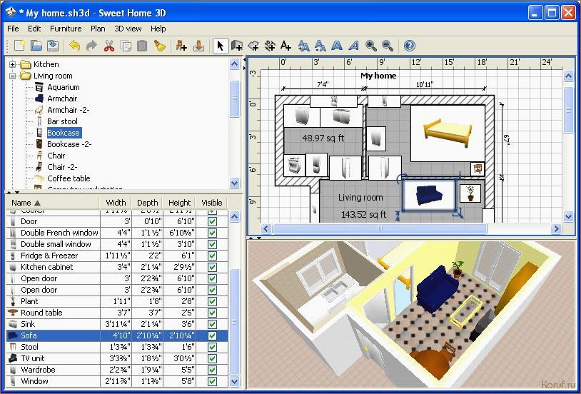Viewport: 581px width, 394px height.
Task: Click the Zoom in magnifier icon
Action: 371,46
